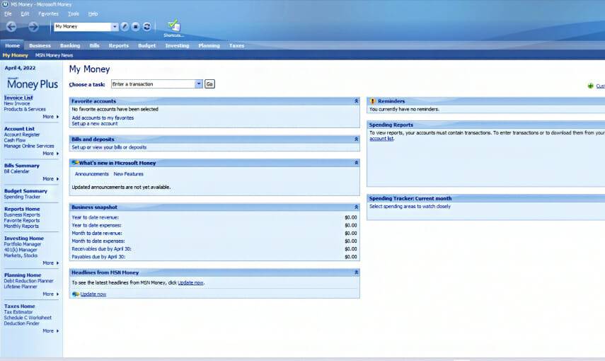Select the MSN Money News sub-tab

tap(54, 55)
